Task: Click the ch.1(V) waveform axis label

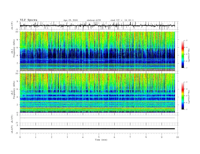Action: click(x=12, y=25)
